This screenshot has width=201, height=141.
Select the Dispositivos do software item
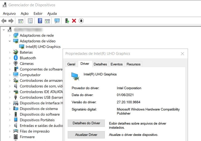point(40,114)
